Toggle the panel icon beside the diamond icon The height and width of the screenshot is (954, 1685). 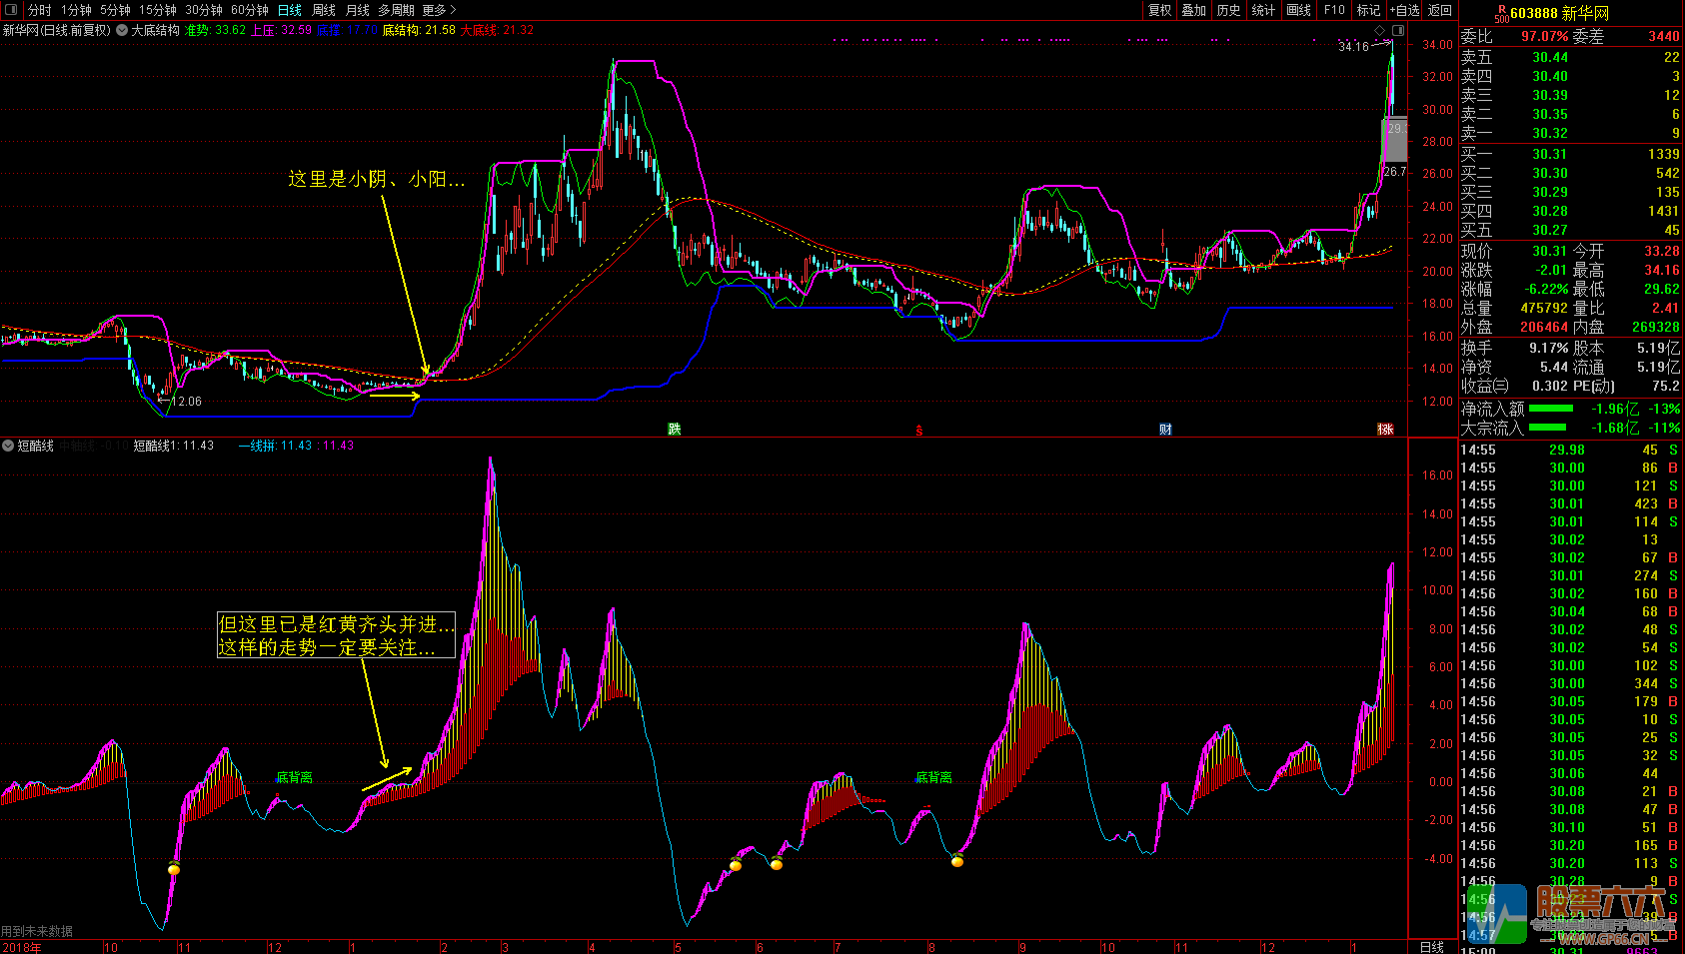coord(1398,31)
